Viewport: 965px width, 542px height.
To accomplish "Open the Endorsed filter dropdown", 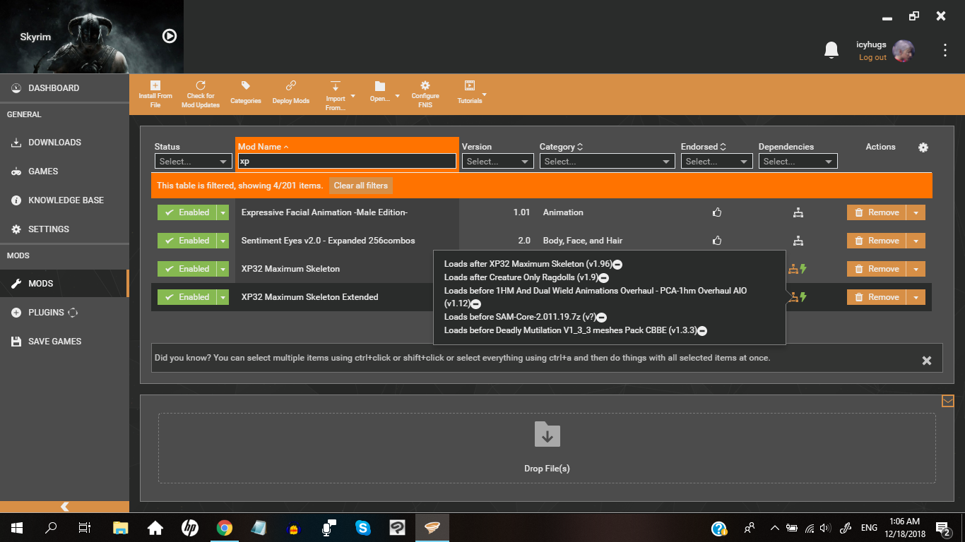I will click(x=716, y=162).
